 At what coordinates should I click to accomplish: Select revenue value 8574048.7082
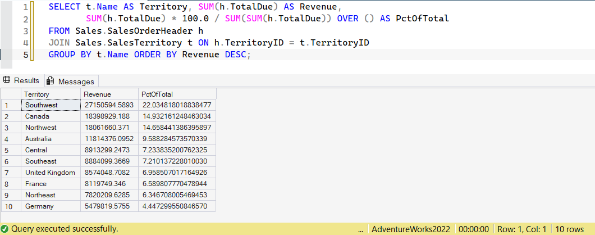[109, 172]
